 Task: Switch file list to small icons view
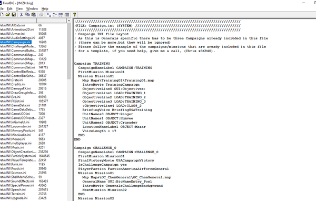pyautogui.click(x=55, y=15)
